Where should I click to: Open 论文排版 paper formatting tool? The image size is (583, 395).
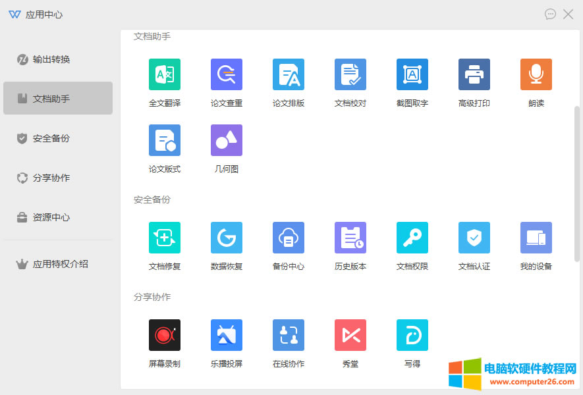(x=289, y=75)
